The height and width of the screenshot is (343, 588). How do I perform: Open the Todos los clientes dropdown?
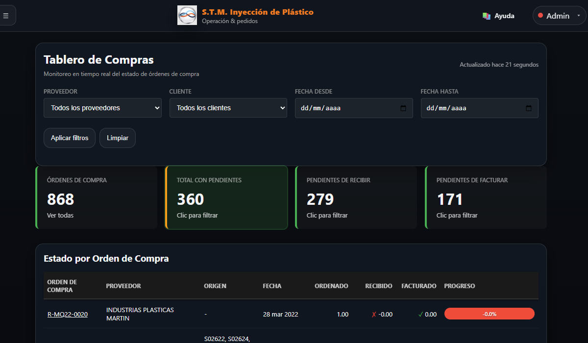pos(228,107)
